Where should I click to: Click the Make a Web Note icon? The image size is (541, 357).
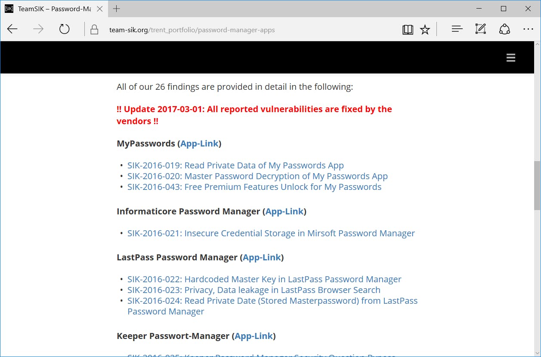(480, 29)
